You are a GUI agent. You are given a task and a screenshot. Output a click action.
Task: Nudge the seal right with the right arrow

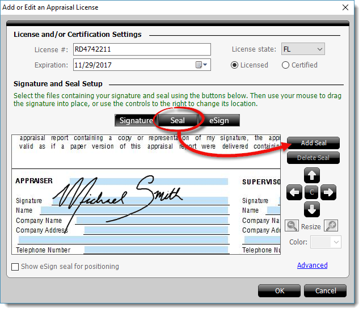click(328, 192)
